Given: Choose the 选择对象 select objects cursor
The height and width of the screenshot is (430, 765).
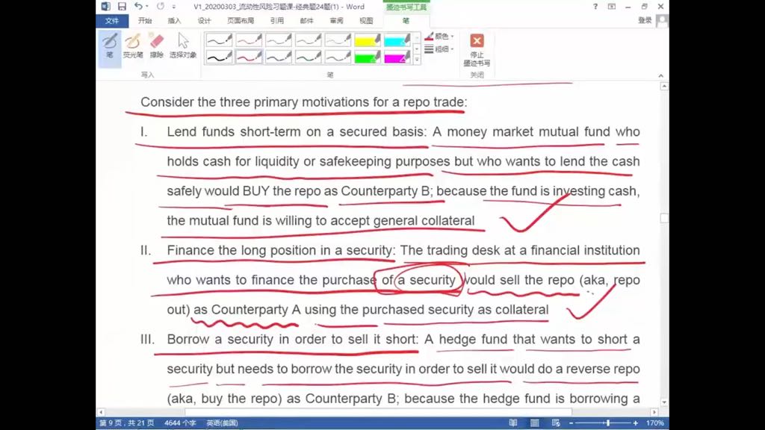Looking at the screenshot, I should click(x=183, y=47).
